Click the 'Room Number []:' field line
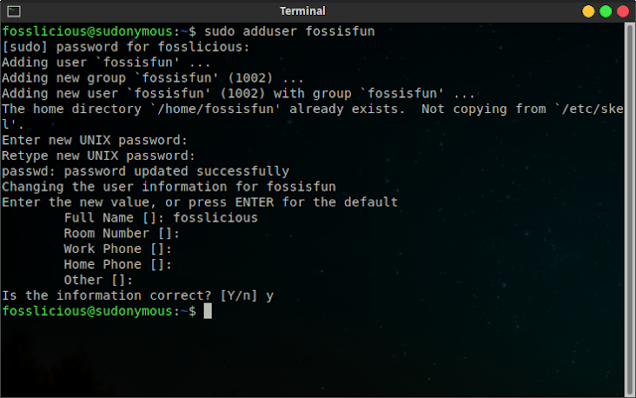This screenshot has height=398, width=636. [x=121, y=233]
